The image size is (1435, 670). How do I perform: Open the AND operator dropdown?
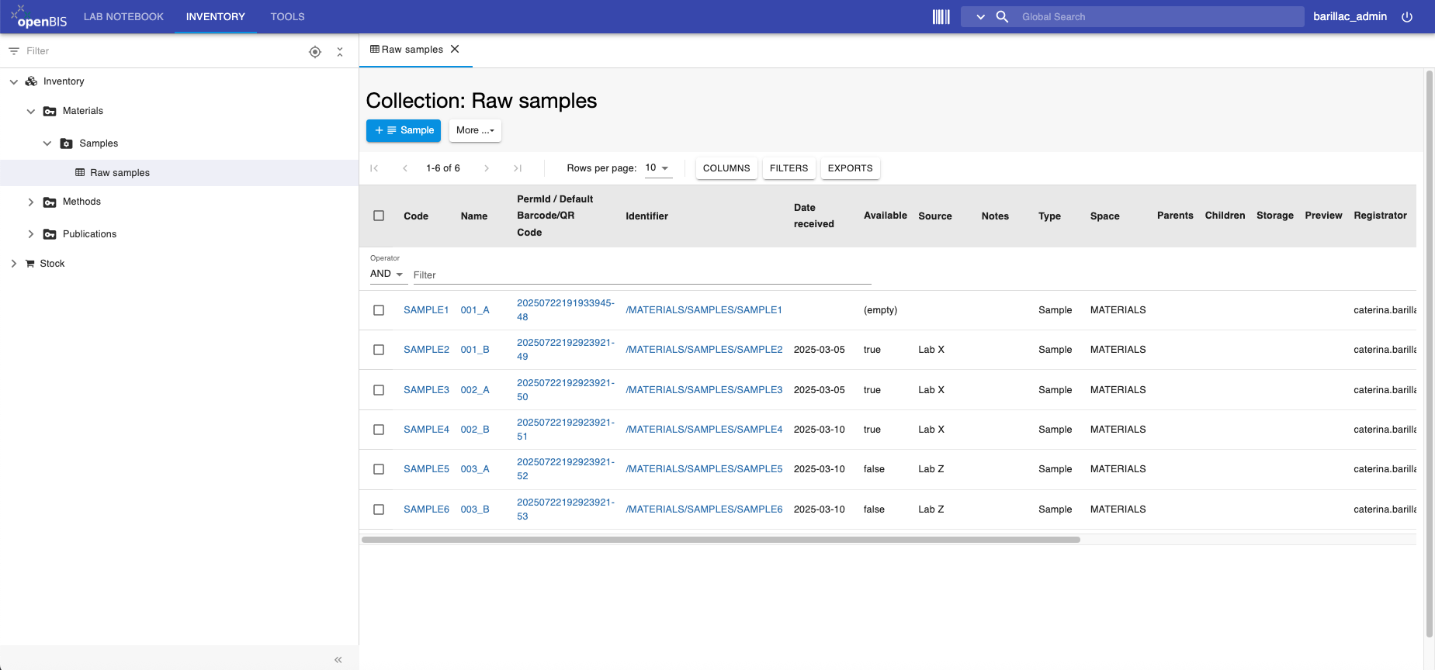(x=387, y=274)
